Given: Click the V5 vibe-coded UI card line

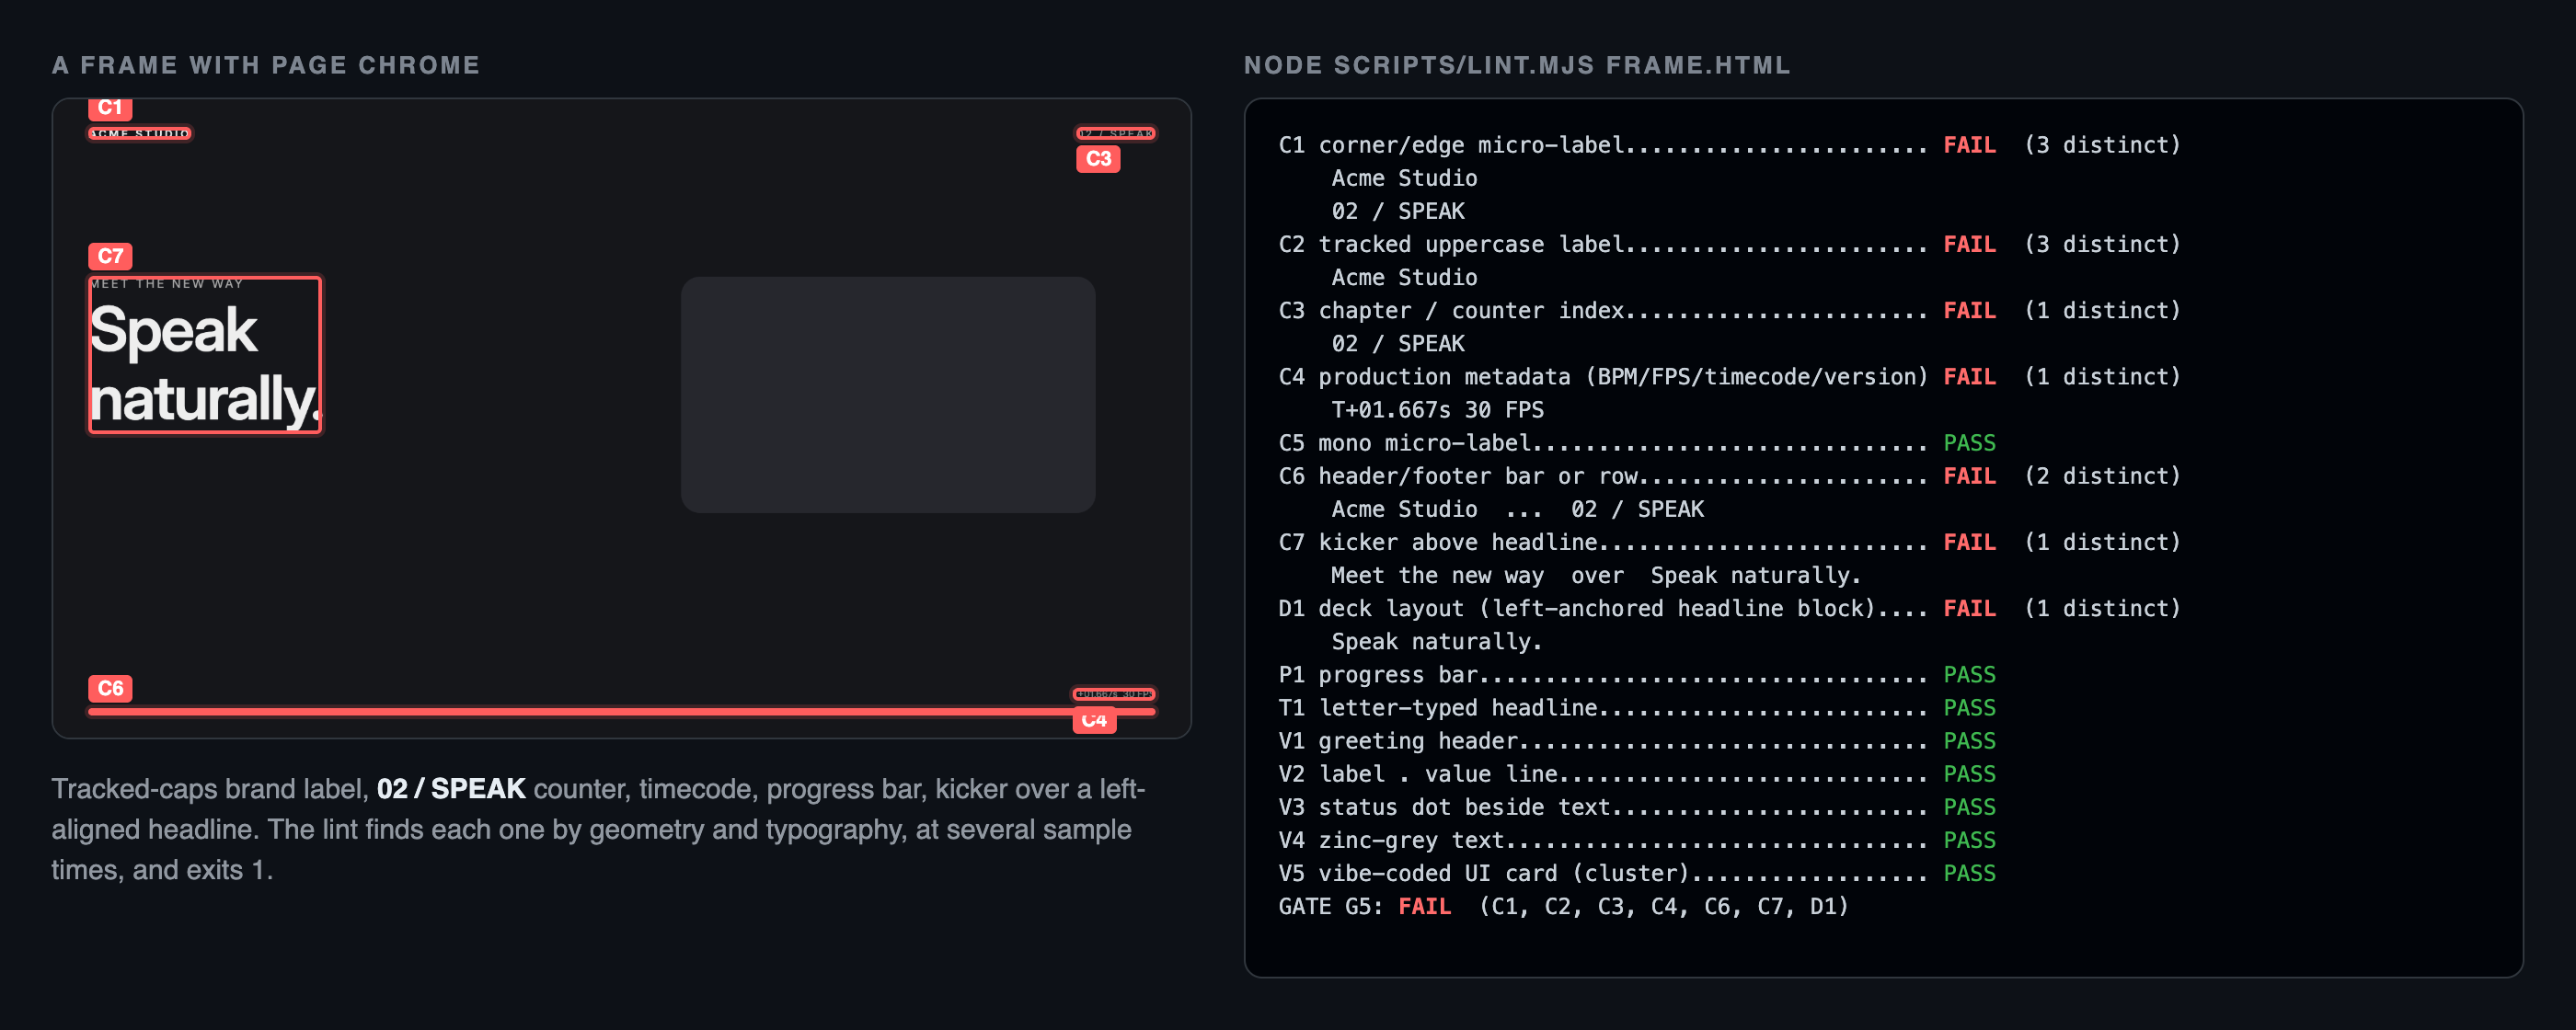Looking at the screenshot, I should pyautogui.click(x=1637, y=873).
